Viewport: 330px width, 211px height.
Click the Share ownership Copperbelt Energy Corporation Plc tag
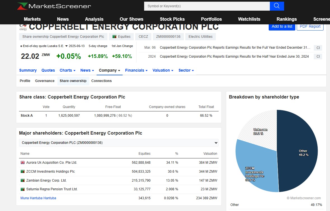[x=63, y=37]
